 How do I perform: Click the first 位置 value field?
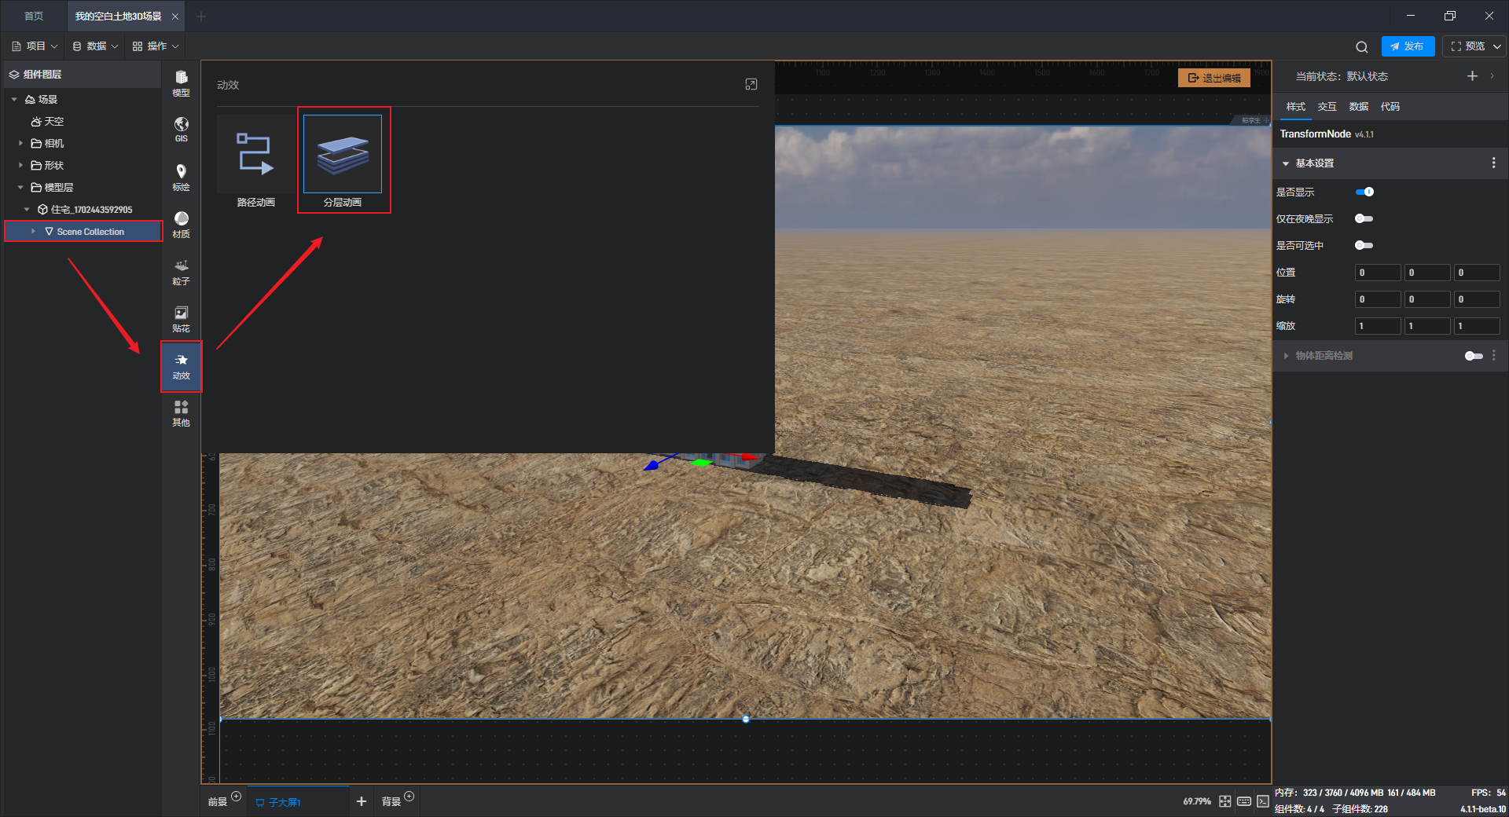tap(1378, 273)
